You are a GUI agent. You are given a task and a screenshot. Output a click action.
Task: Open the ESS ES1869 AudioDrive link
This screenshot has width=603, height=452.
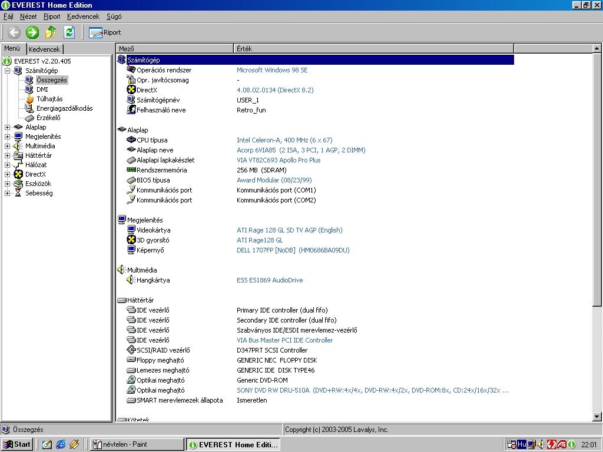pyautogui.click(x=270, y=280)
